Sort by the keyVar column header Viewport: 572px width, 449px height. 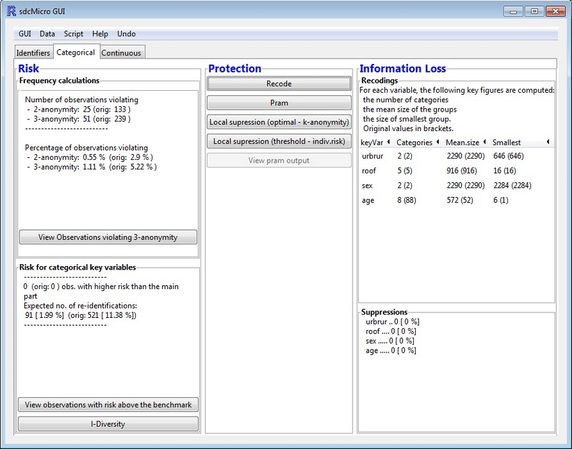click(x=372, y=142)
